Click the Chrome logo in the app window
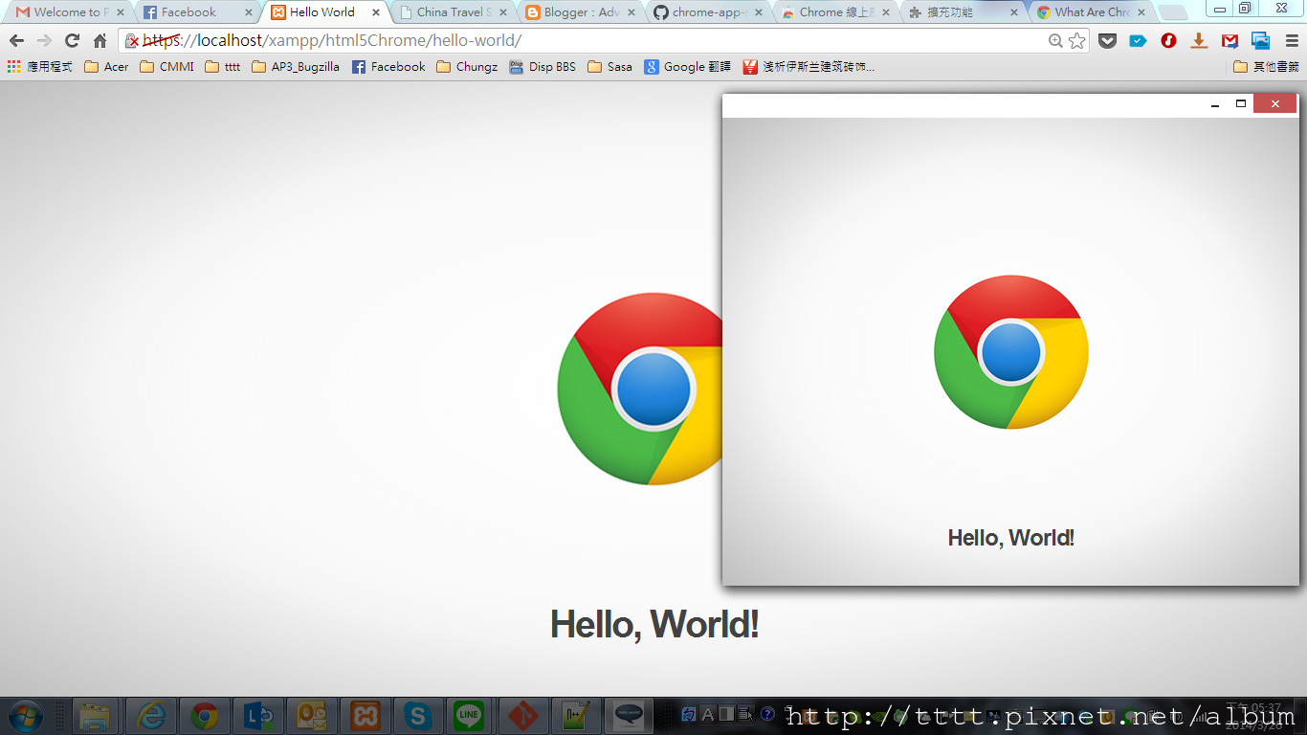The image size is (1307, 735). (1011, 352)
